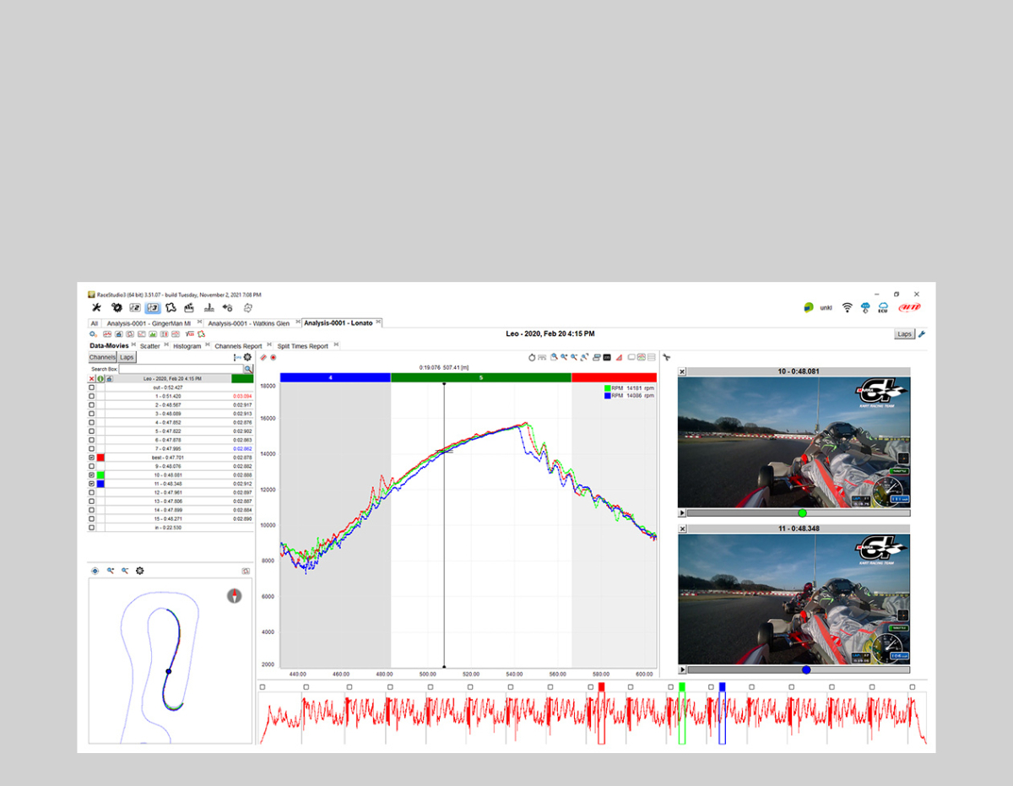Image resolution: width=1013 pixels, height=786 pixels.
Task: Open the Wi-Fi connection icon
Action: (x=847, y=307)
